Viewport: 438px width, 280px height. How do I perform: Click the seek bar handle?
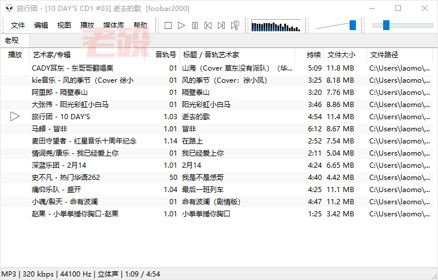click(x=386, y=25)
